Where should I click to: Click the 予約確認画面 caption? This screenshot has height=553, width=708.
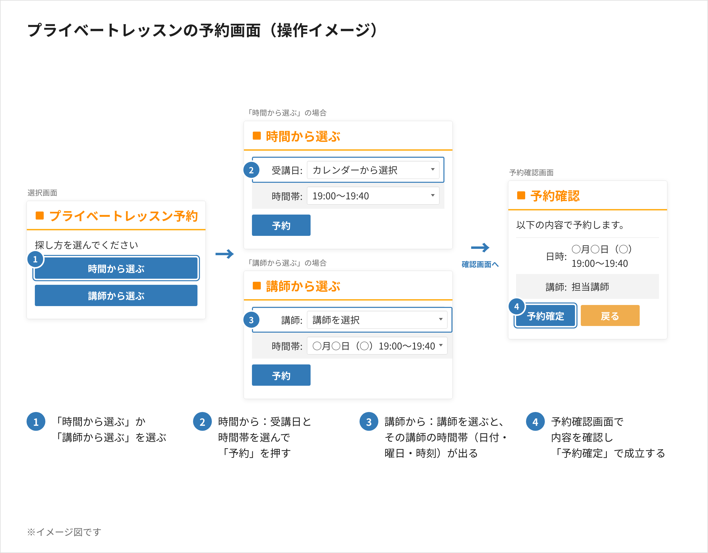[x=531, y=172]
